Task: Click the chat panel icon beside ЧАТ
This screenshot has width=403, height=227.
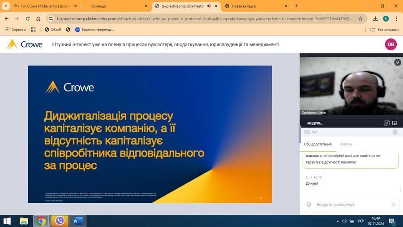Action: point(307,132)
